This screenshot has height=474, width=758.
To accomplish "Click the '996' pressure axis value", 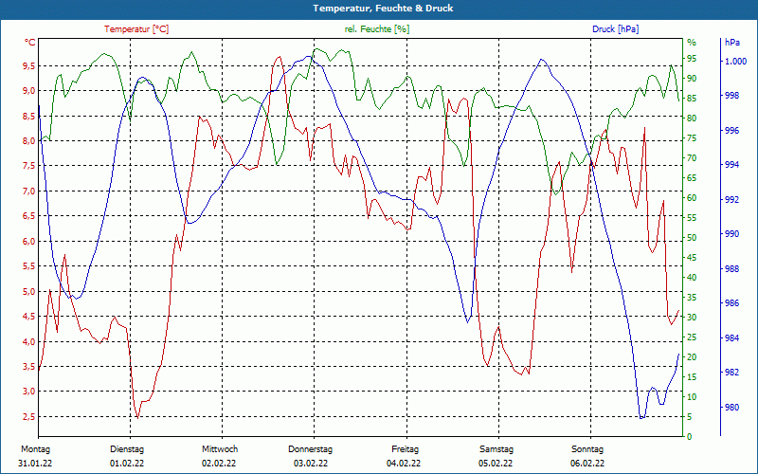I will click(731, 131).
